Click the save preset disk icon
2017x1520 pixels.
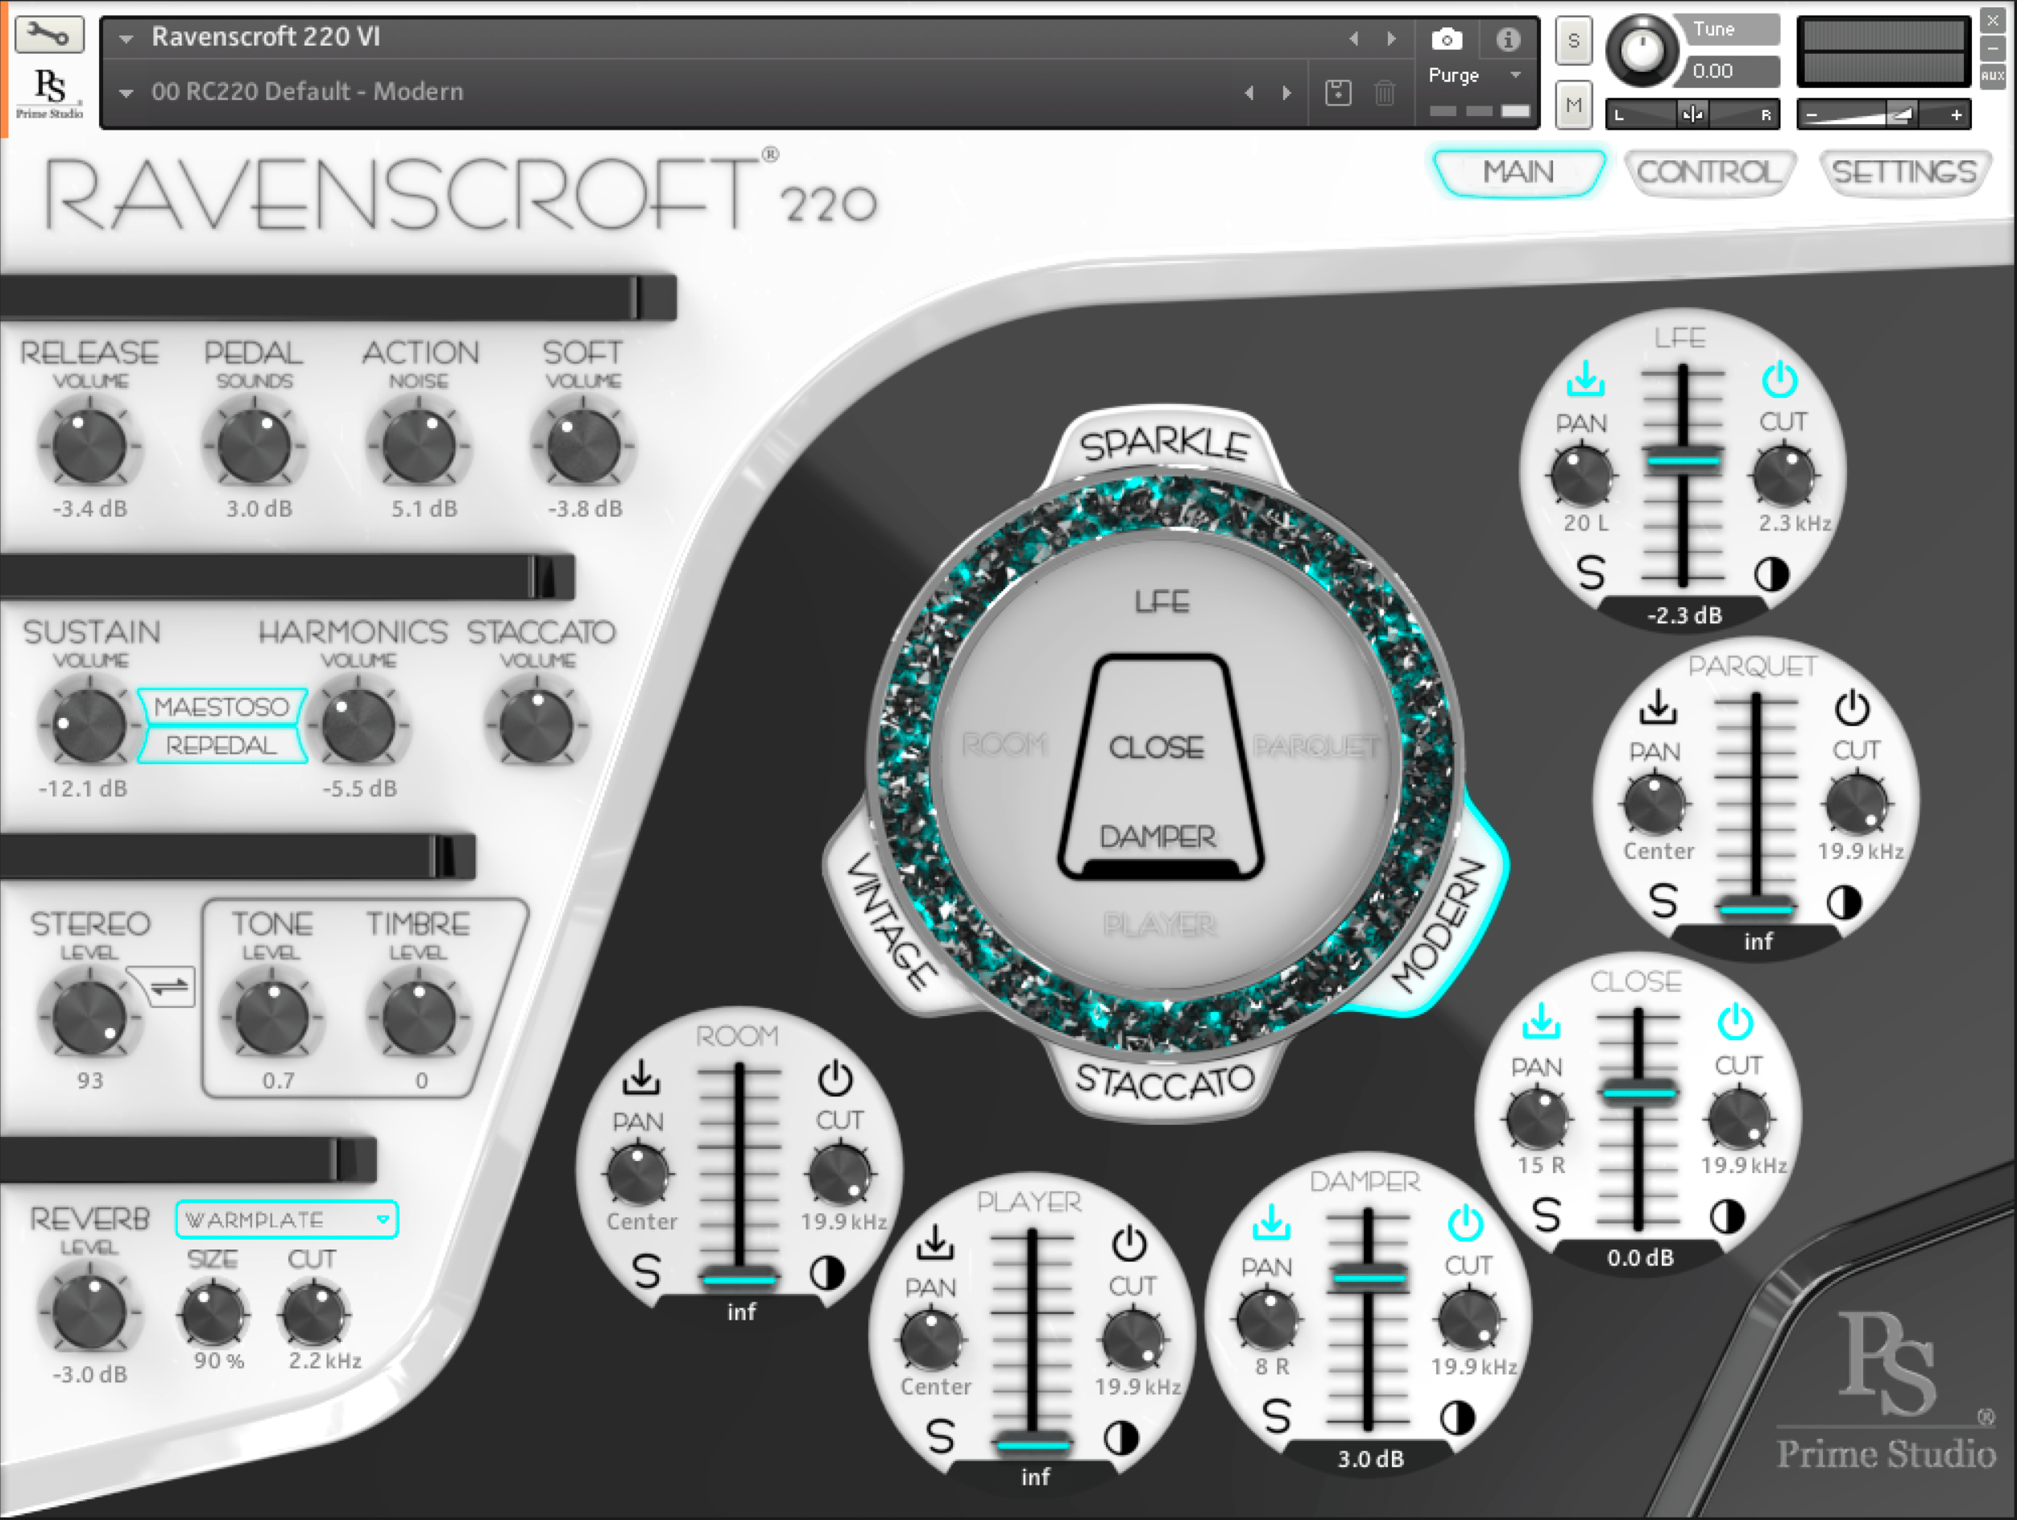tap(1338, 92)
